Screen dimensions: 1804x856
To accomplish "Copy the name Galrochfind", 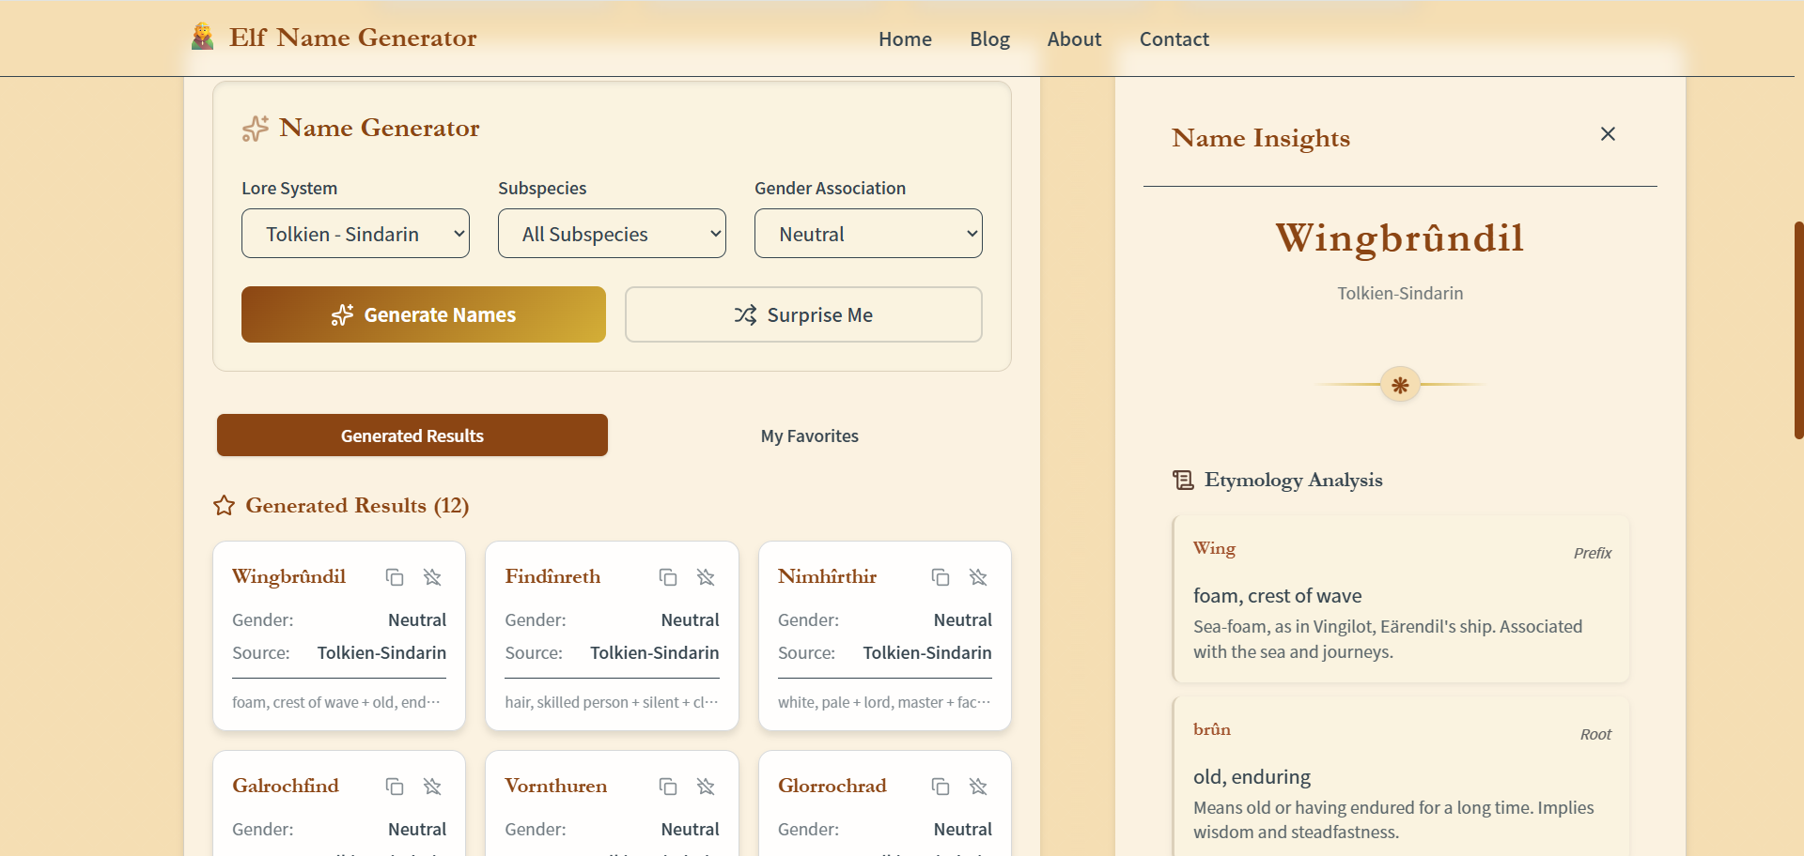I will [x=395, y=787].
